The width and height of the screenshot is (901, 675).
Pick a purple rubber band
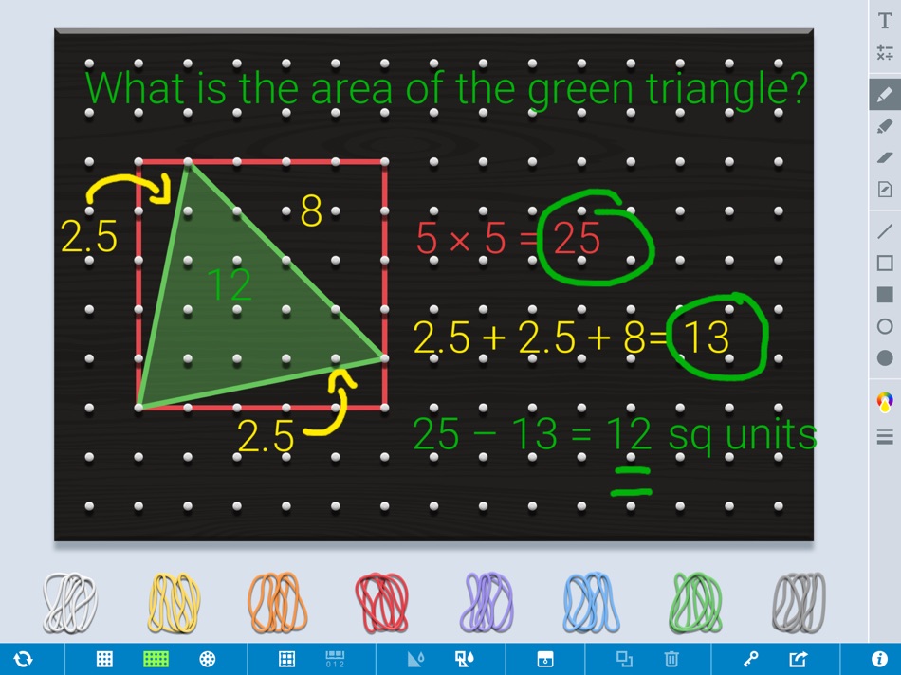coord(487,603)
